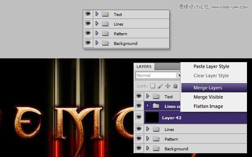Toggle visibility of Layer 42

pos(139,117)
